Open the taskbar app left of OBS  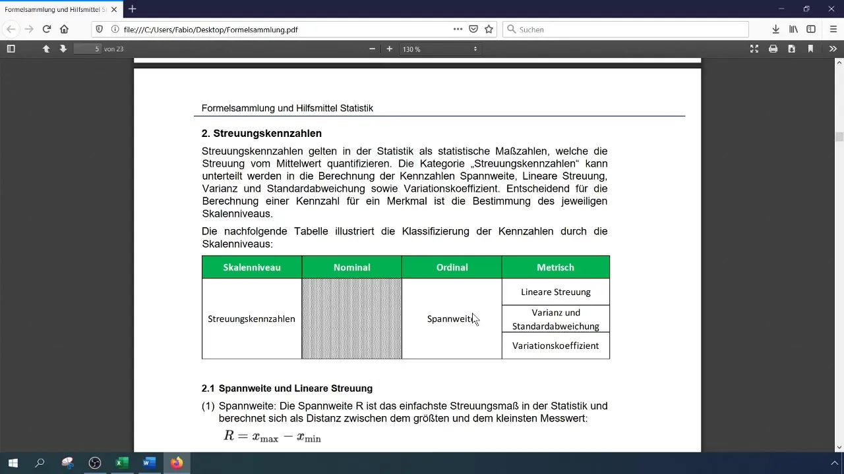point(67,463)
